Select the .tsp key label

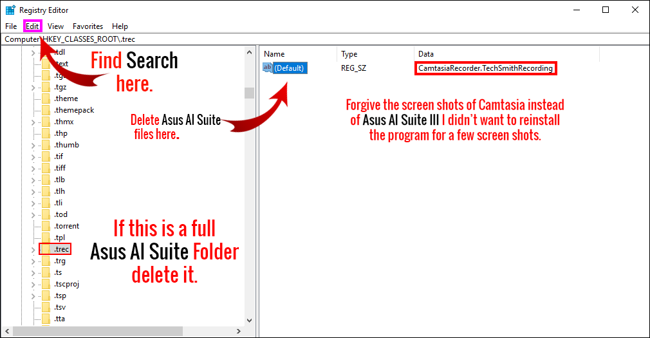point(60,296)
